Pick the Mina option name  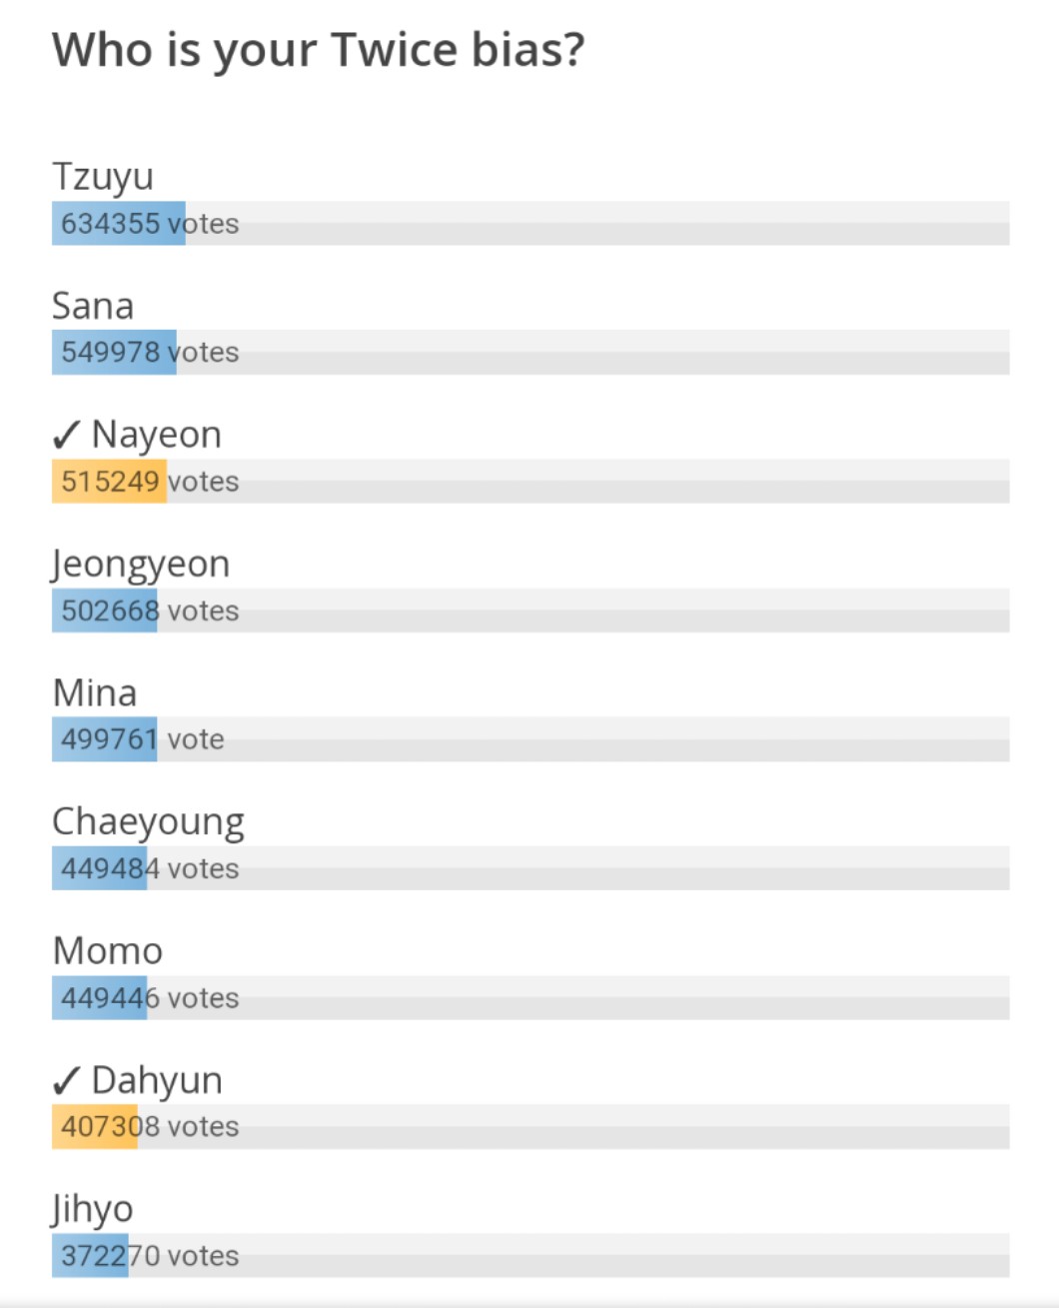[95, 692]
